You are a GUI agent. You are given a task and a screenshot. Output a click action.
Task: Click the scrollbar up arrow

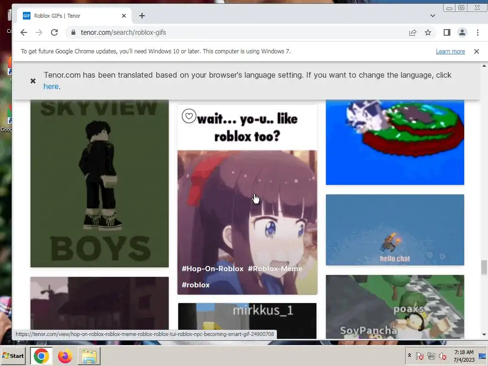coord(484,66)
